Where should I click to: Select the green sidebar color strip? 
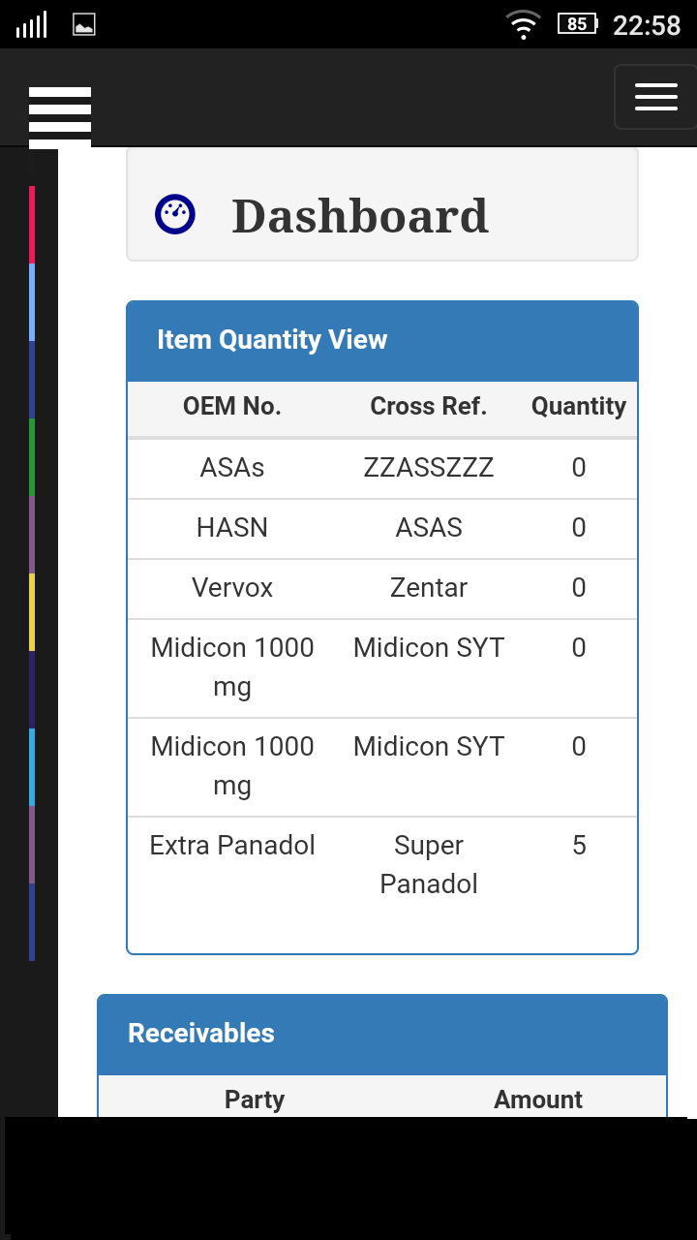pos(32,457)
